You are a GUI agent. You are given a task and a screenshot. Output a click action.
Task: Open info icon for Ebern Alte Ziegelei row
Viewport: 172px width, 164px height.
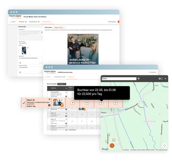66,113
